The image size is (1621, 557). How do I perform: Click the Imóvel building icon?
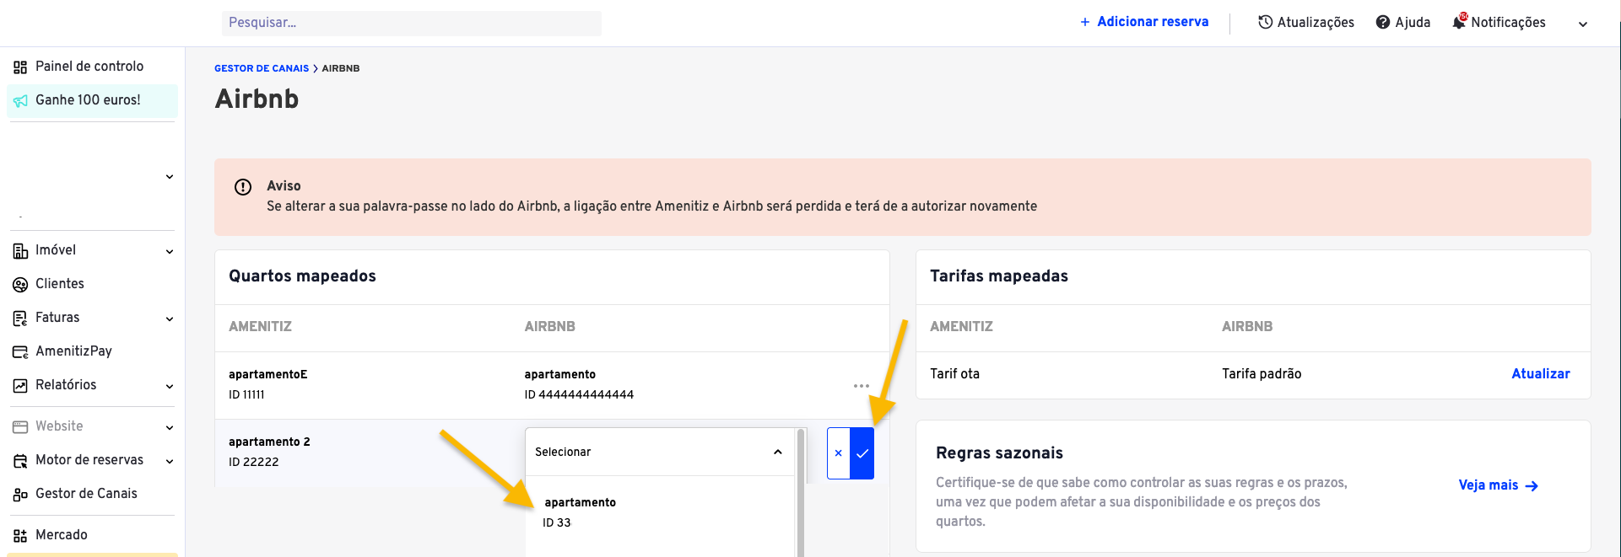click(20, 251)
